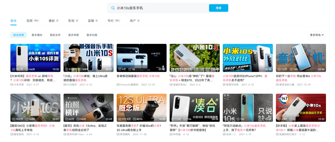This screenshot has width=335, height=142.
Task: Click the UP icon beside 新青年科技
Action: pos(224,85)
